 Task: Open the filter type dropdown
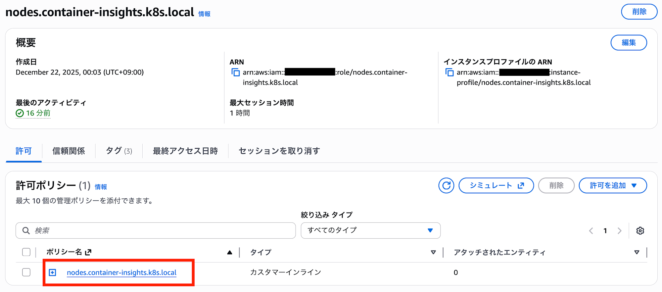pyautogui.click(x=371, y=230)
